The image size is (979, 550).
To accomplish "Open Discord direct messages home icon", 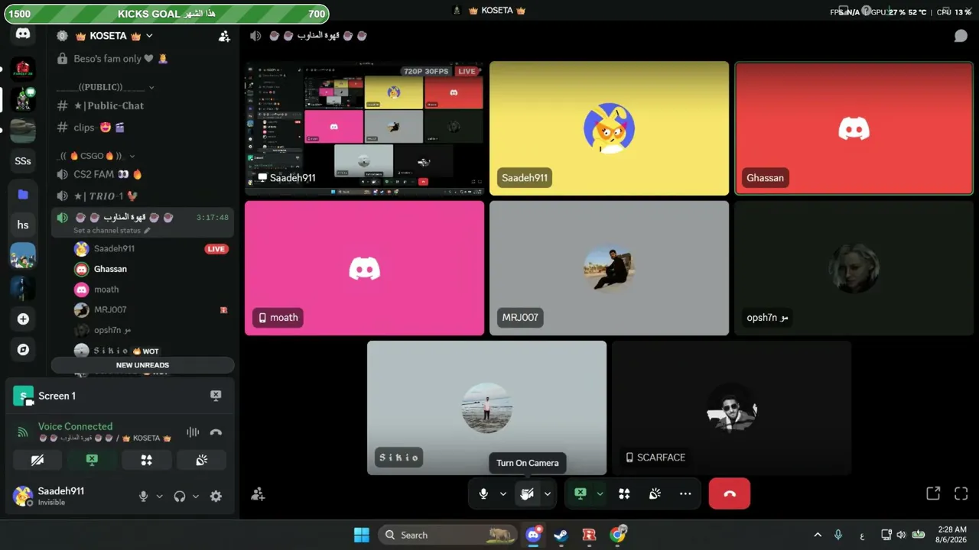I will [x=23, y=34].
